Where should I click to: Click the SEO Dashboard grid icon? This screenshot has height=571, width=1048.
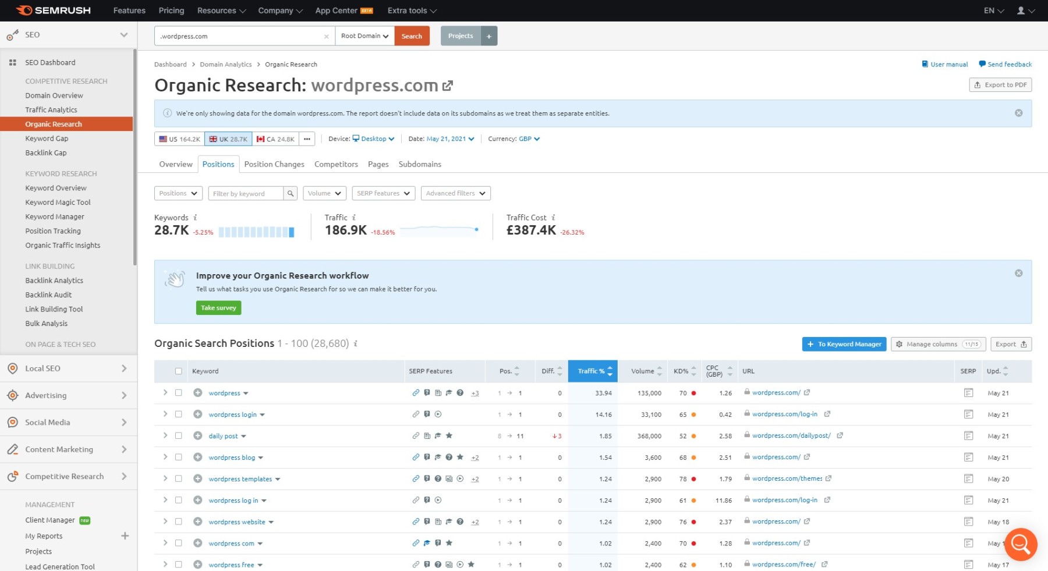coord(12,62)
